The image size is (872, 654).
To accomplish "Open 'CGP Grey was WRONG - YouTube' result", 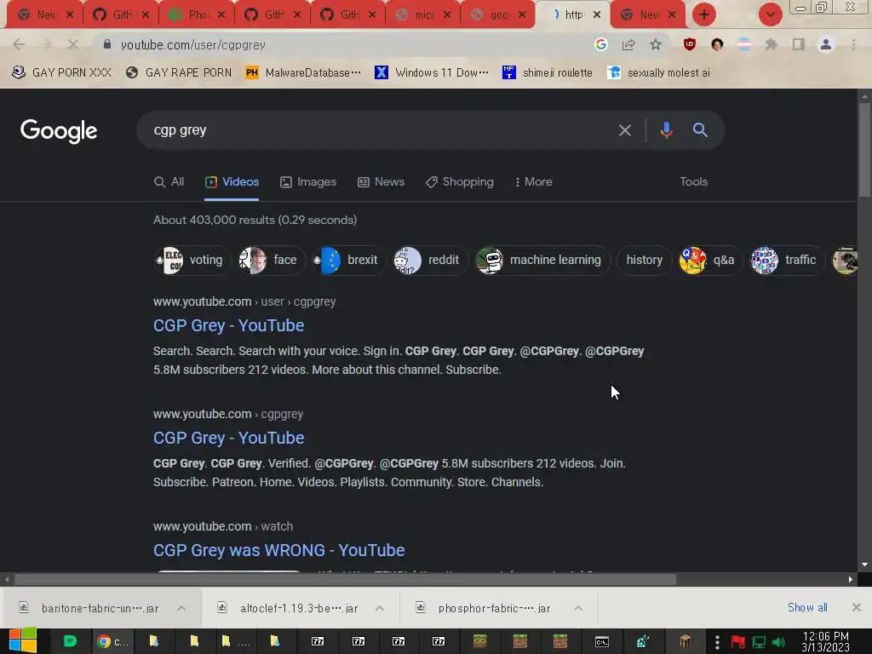I will pos(278,550).
